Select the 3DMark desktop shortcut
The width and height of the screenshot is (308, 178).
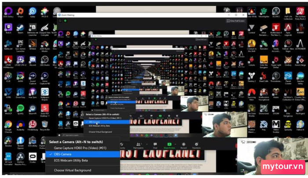tap(33, 45)
